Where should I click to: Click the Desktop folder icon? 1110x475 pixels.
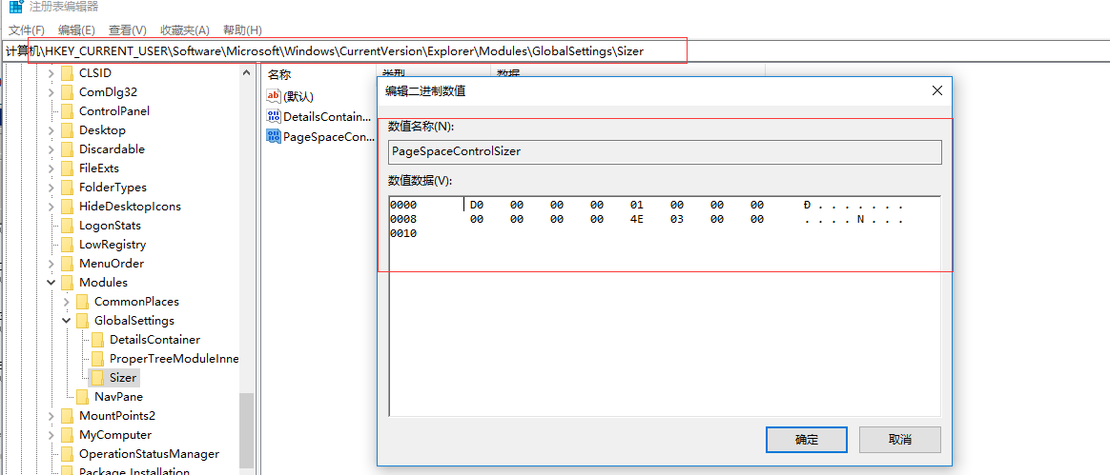[x=68, y=130]
